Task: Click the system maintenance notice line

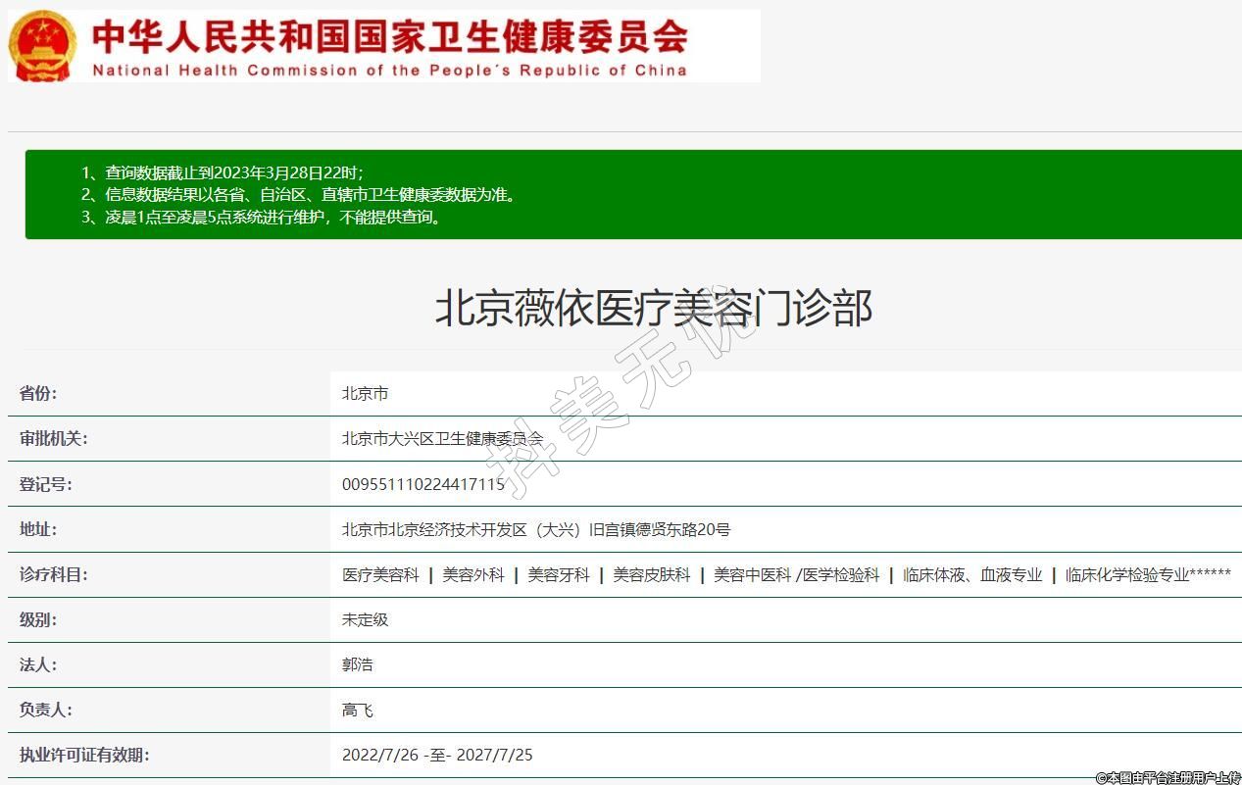Action: click(x=263, y=217)
